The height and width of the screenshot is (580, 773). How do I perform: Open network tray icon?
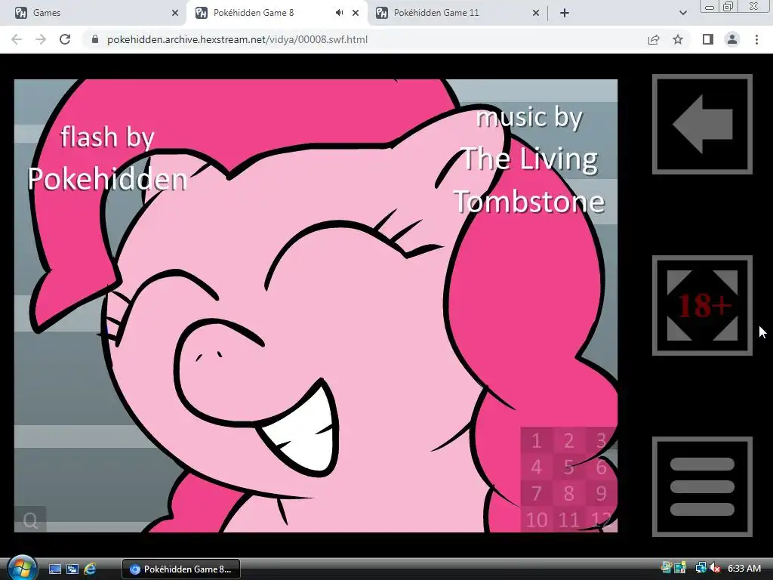(701, 568)
